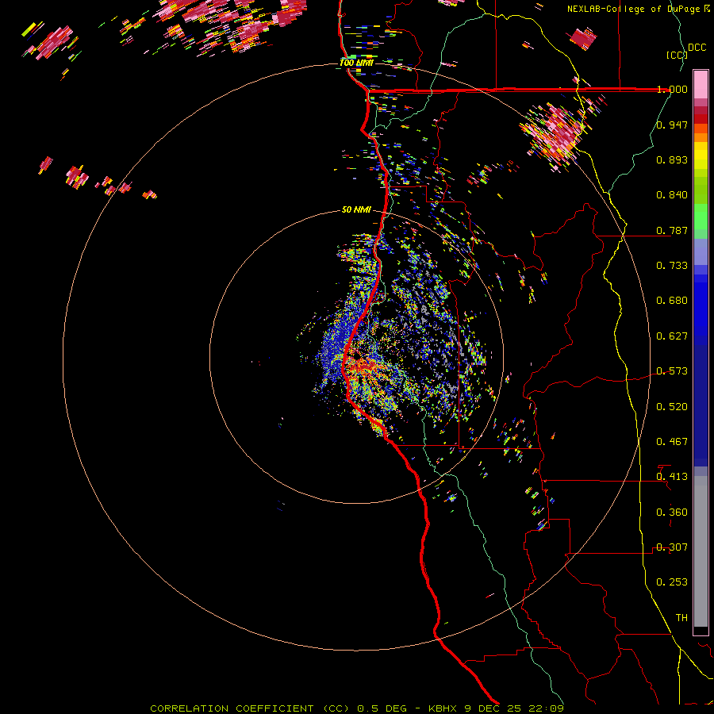Click the orange segment of color bar
The height and width of the screenshot is (714, 714).
[x=701, y=132]
